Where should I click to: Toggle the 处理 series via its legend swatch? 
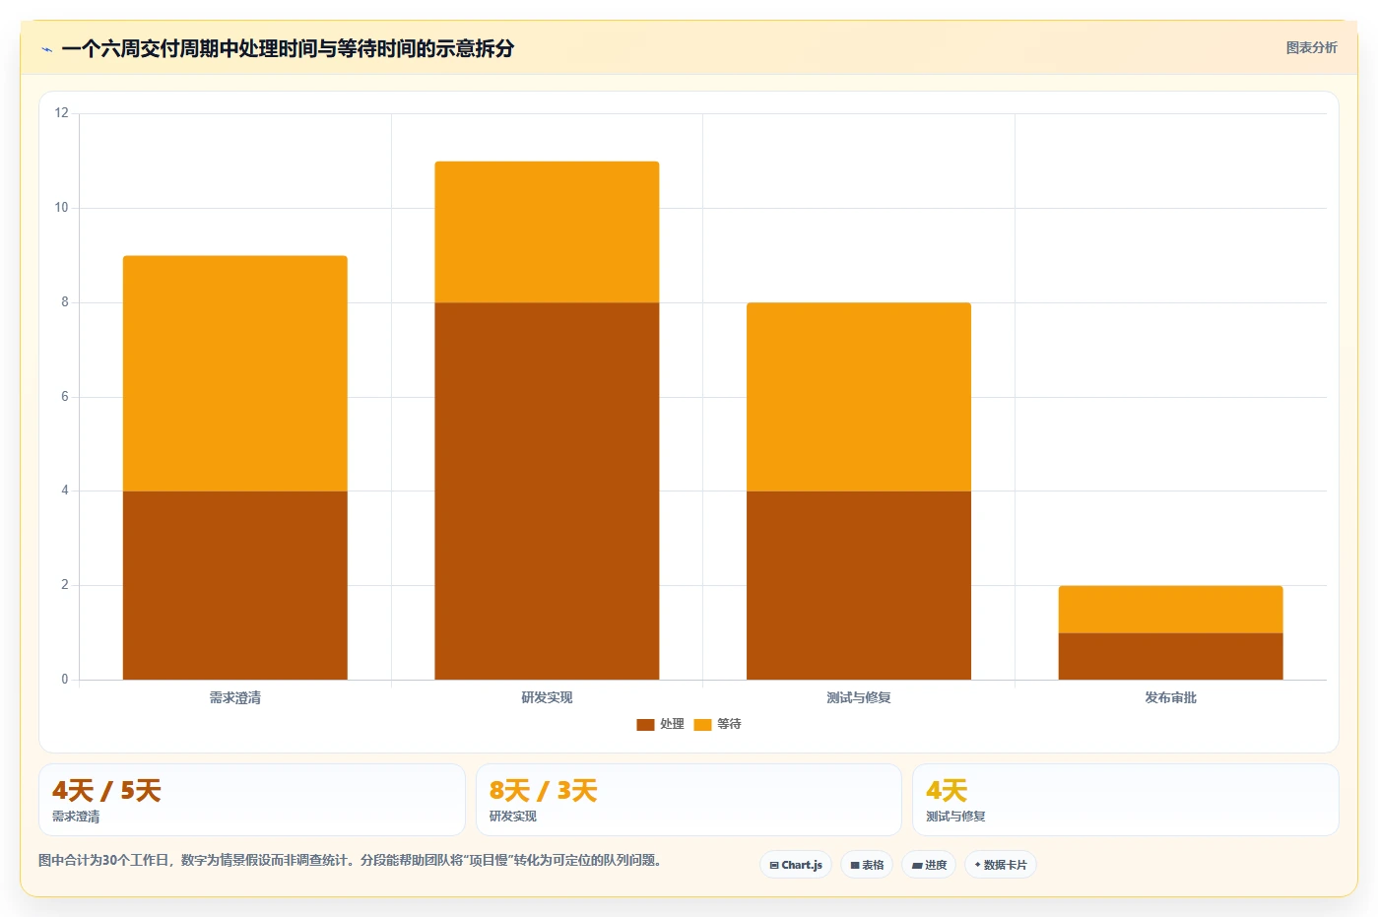pos(645,725)
